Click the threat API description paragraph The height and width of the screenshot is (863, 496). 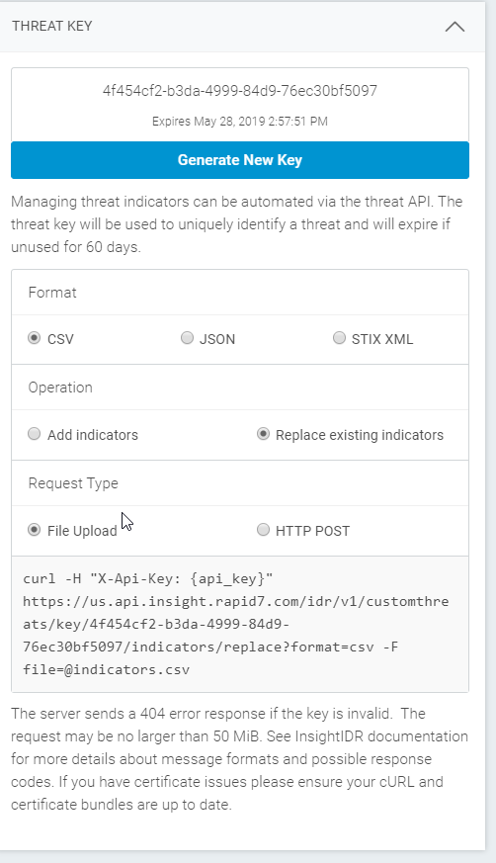[x=237, y=224]
